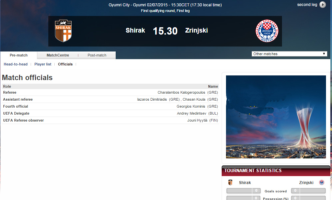Click the Zrinjski team name in scoreboard
The image size is (332, 200).
pos(196,31)
